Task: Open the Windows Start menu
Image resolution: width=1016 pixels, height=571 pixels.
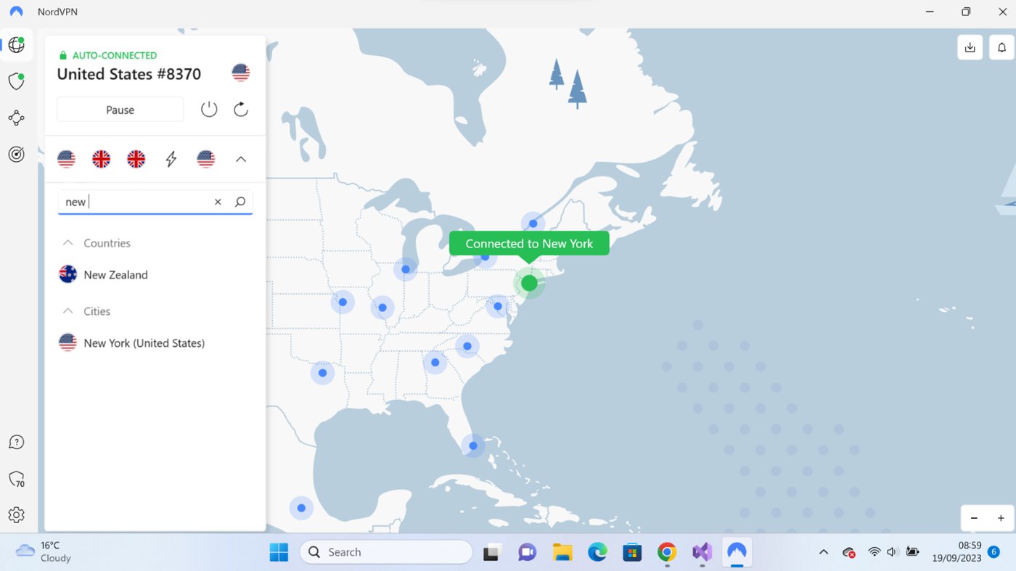Action: (x=279, y=552)
